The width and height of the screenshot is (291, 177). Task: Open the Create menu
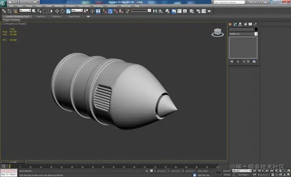pyautogui.click(x=49, y=6)
